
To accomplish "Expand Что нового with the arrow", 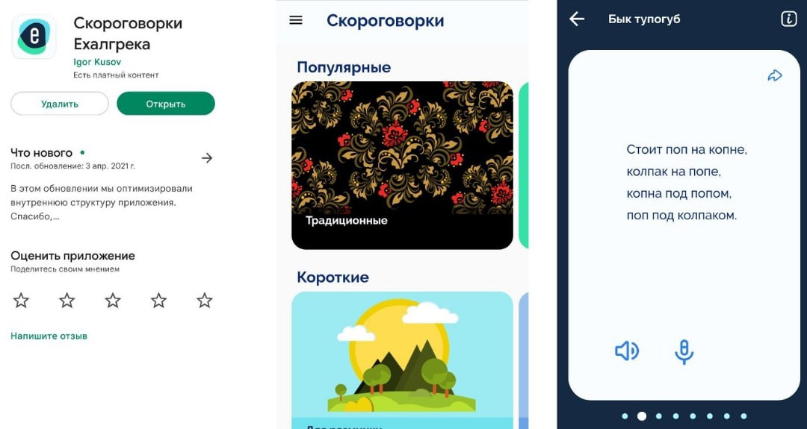I will coord(207,157).
